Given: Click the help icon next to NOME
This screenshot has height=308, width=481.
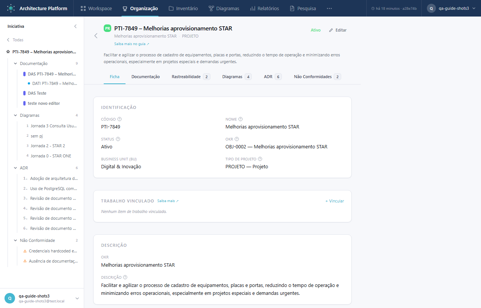Looking at the screenshot, I should (x=240, y=119).
